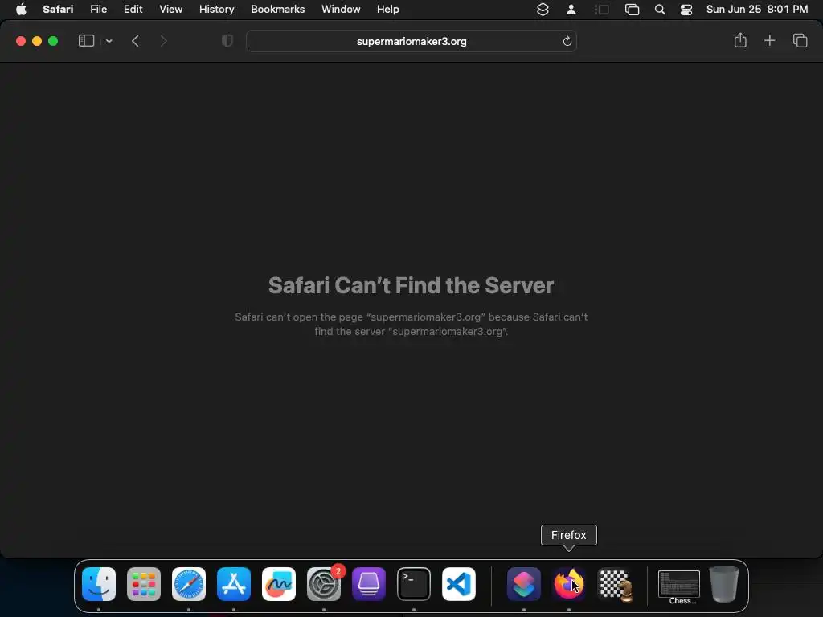
Task: Open the File menu
Action: click(98, 10)
